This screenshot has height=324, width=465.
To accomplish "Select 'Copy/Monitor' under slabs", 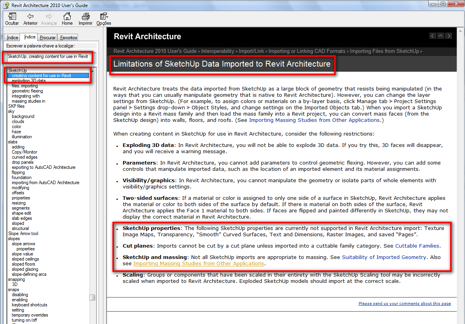I will (25, 152).
